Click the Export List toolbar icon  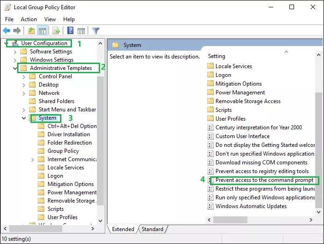56,31
